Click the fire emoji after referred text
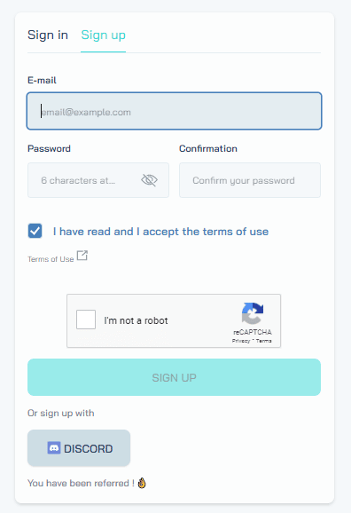 142,483
